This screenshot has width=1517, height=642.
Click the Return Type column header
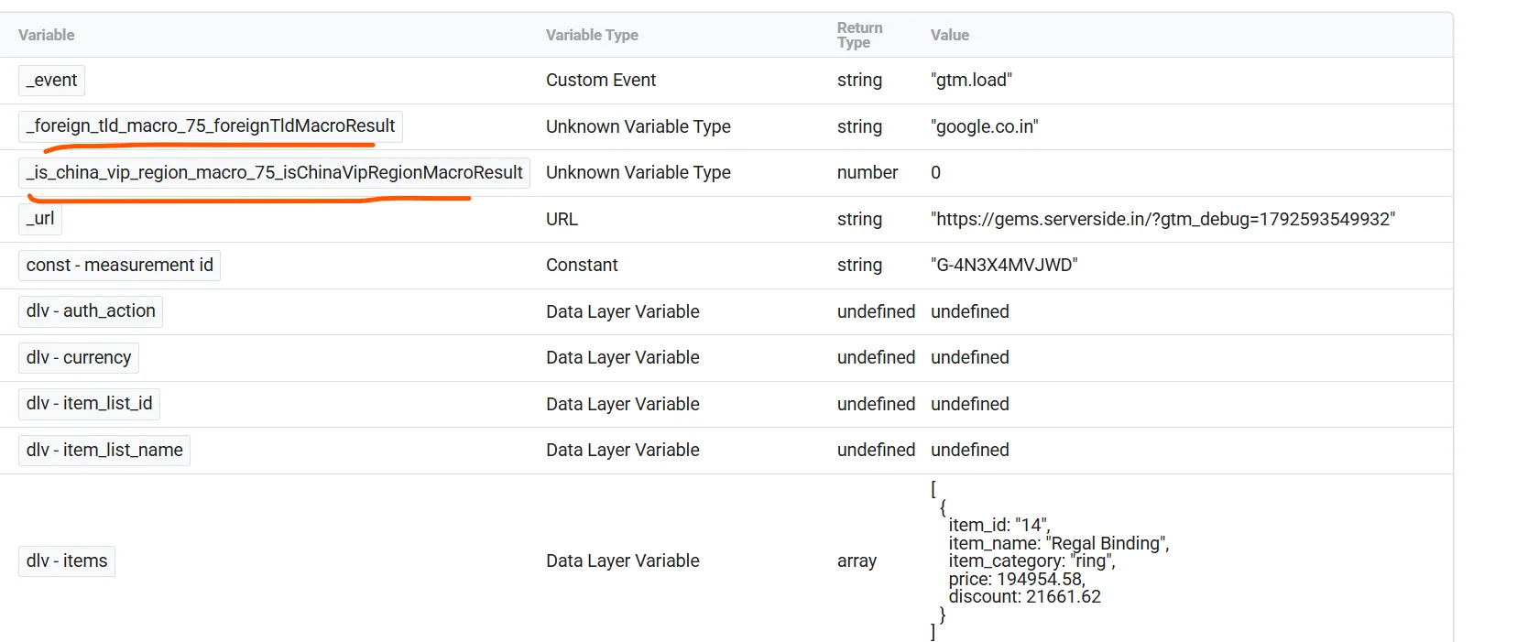(x=859, y=35)
